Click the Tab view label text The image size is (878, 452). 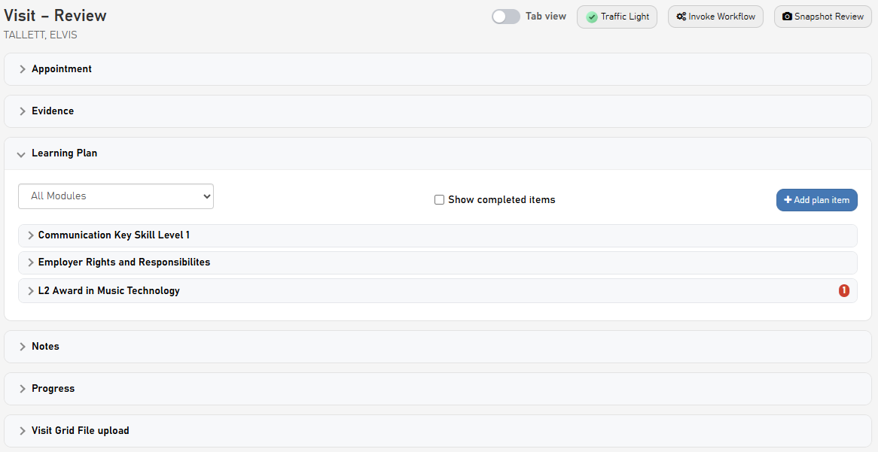546,17
